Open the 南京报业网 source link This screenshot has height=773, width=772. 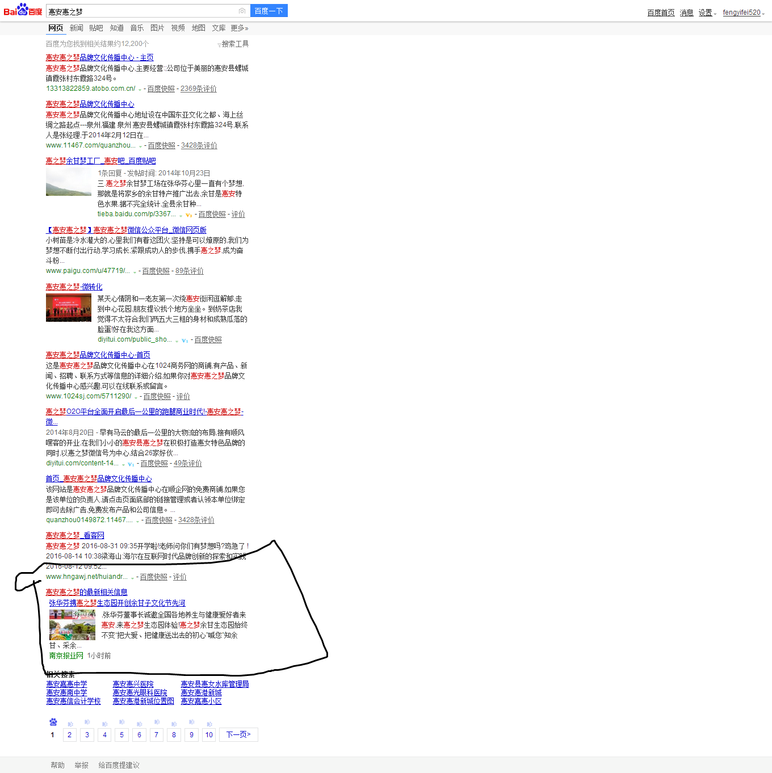pos(66,656)
